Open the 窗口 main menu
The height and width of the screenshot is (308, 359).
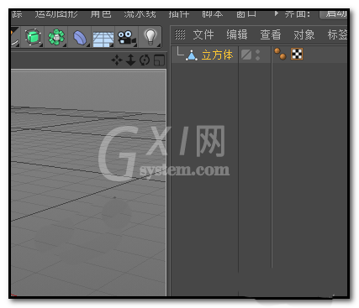(246, 13)
